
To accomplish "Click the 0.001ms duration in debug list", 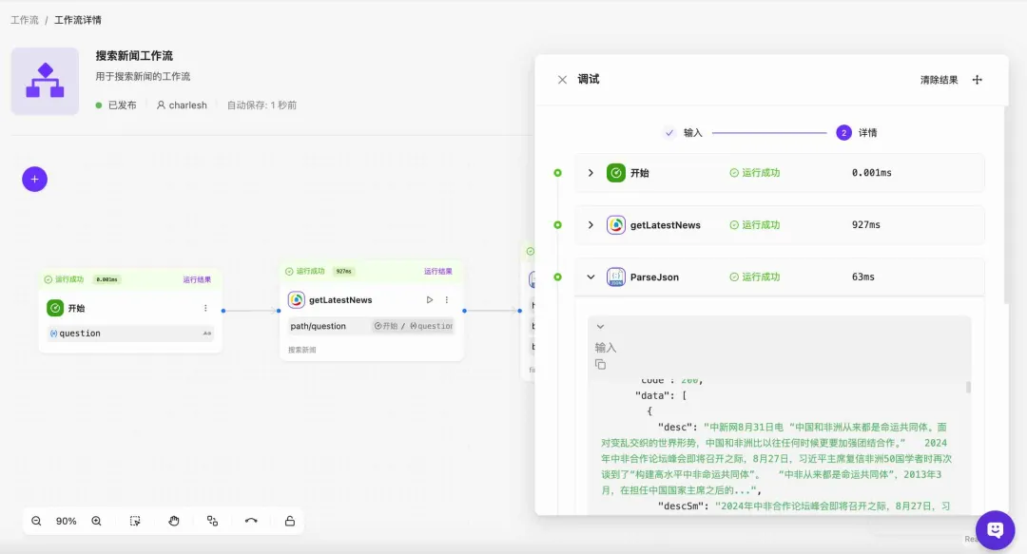I will 872,173.
